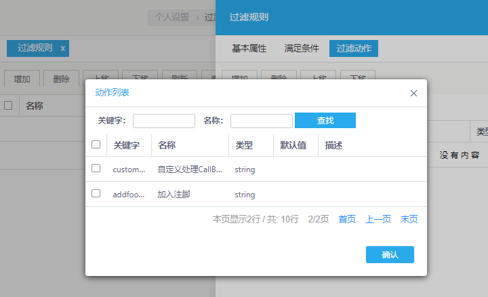Switch to the 满足条件 tab

302,49
